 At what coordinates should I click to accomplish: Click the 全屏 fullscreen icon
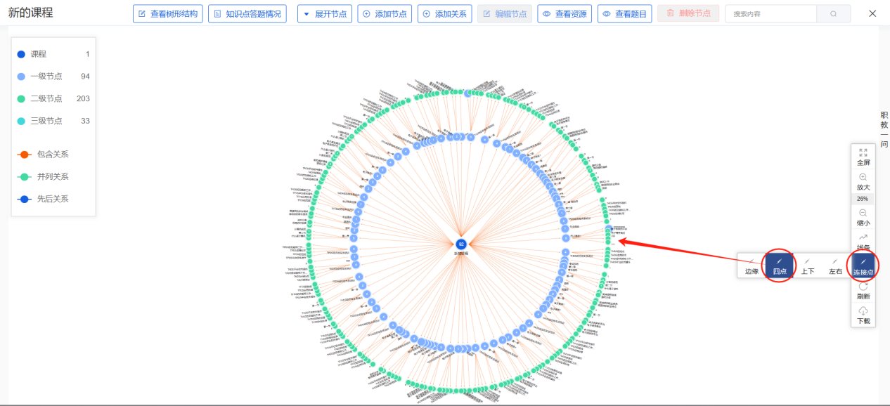[x=863, y=152]
